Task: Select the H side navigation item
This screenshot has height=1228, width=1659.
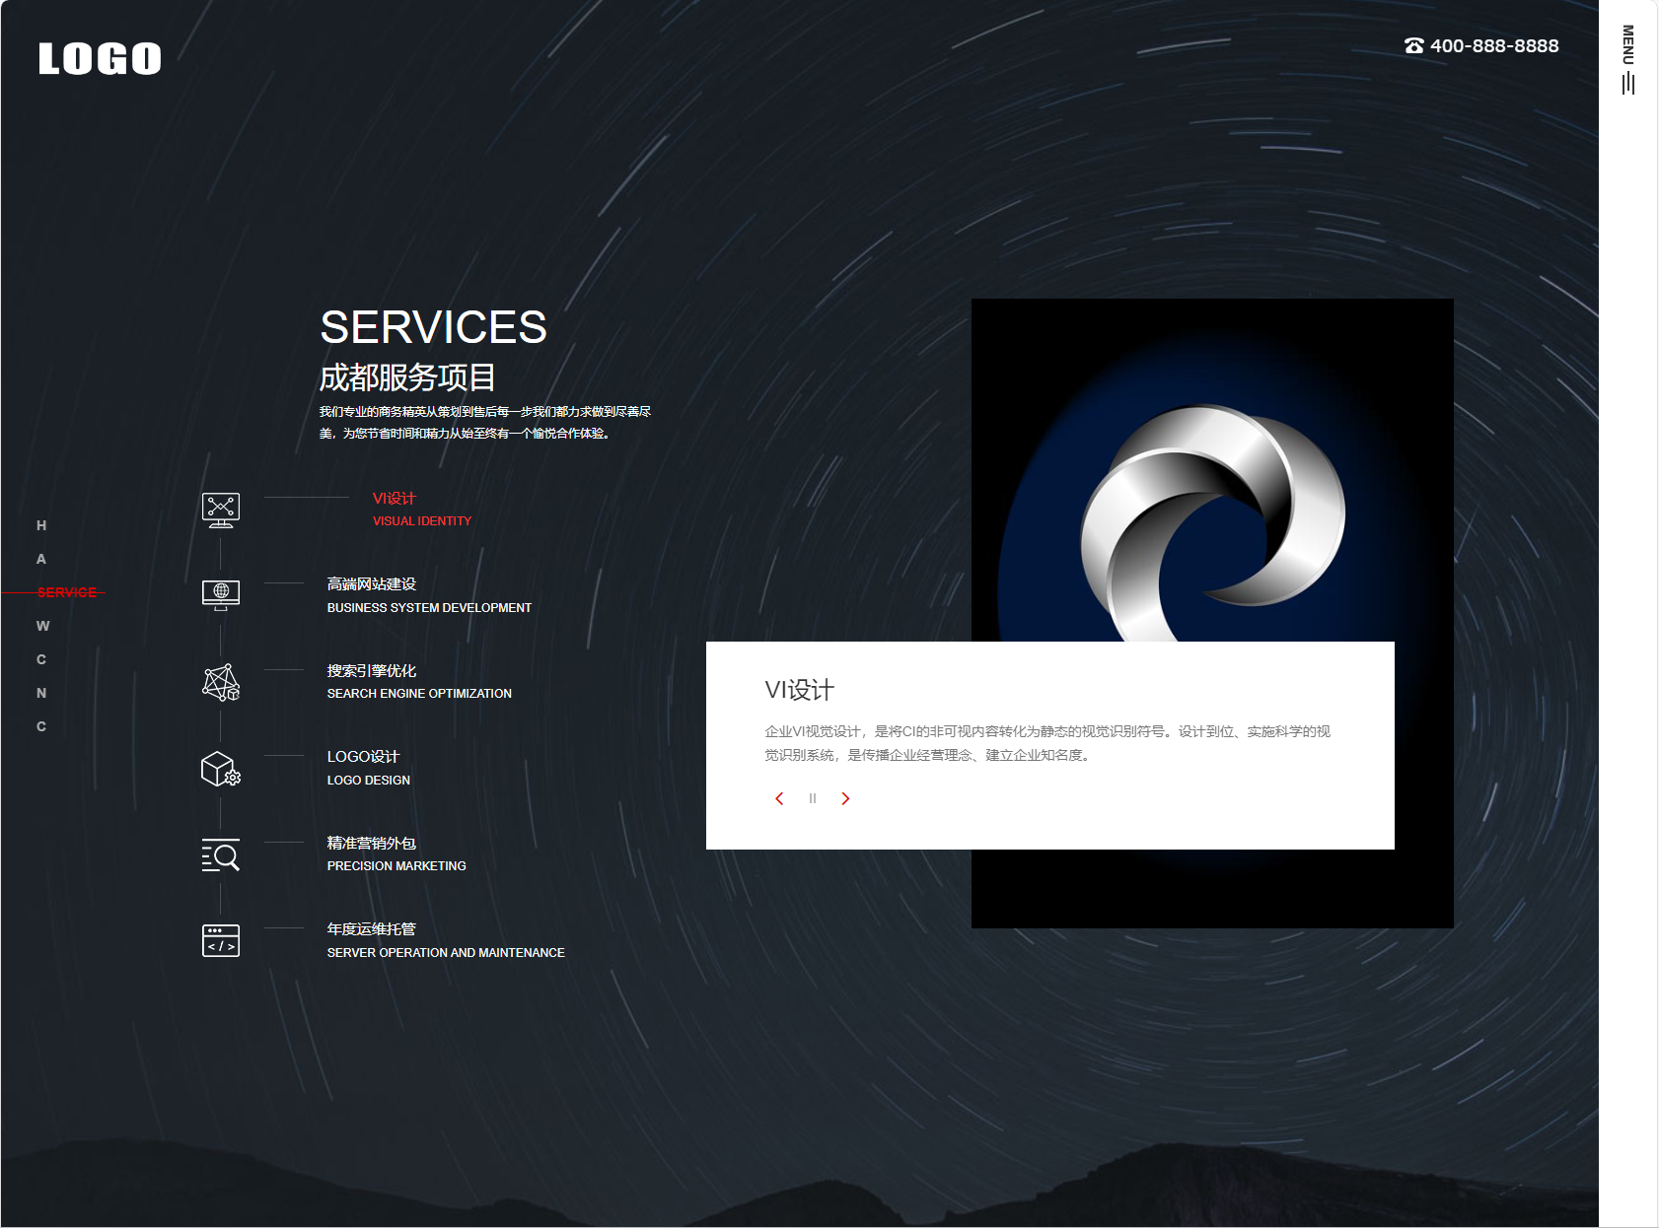Action: [x=41, y=525]
